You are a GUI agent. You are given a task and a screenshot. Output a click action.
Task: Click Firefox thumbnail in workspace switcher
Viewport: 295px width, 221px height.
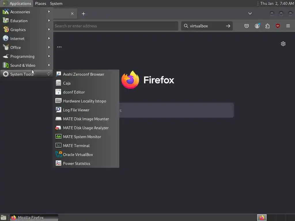coord(262,218)
